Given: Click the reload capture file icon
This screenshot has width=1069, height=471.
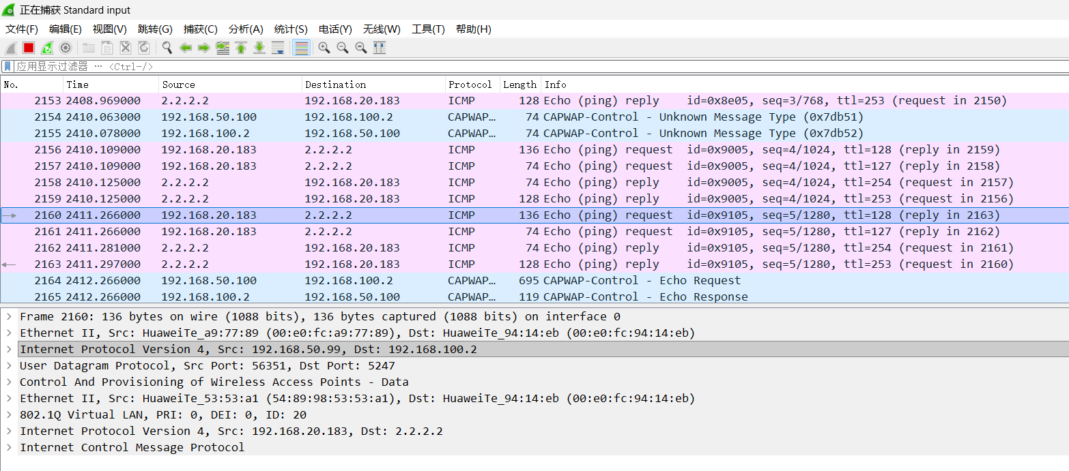Looking at the screenshot, I should tap(144, 48).
